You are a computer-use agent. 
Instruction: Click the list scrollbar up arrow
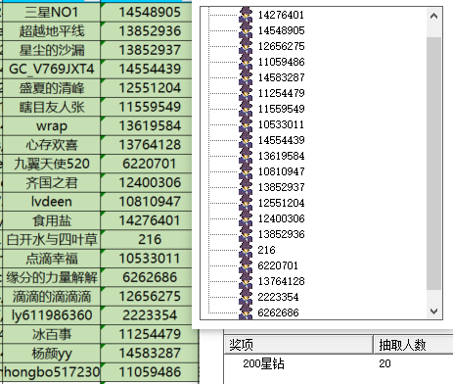click(433, 16)
